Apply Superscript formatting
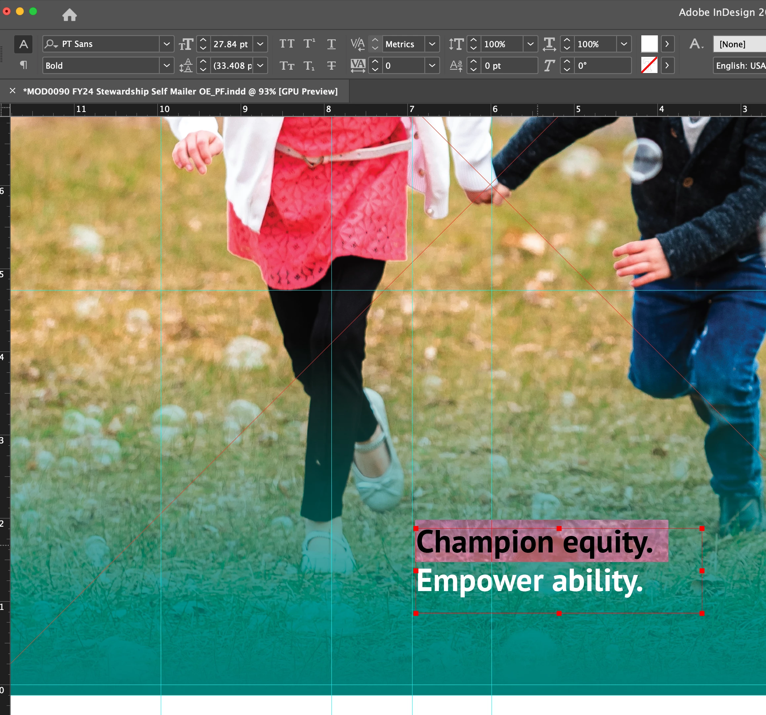This screenshot has width=766, height=715. 309,44
